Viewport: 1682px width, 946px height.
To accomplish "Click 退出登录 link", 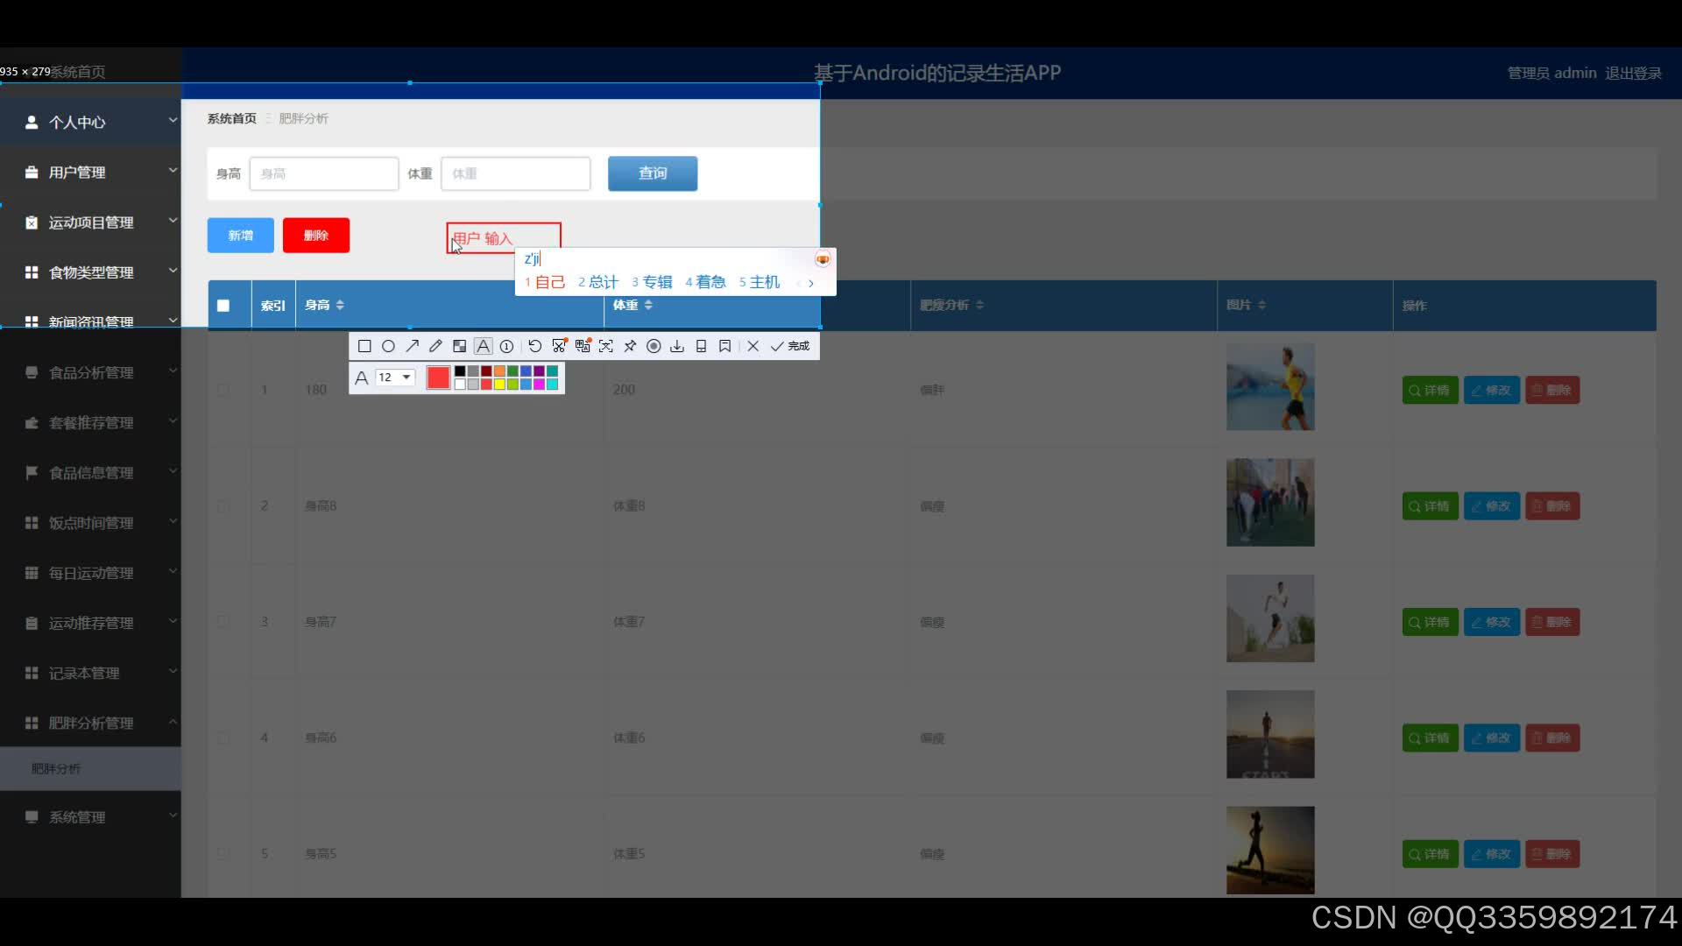I will pos(1633,74).
